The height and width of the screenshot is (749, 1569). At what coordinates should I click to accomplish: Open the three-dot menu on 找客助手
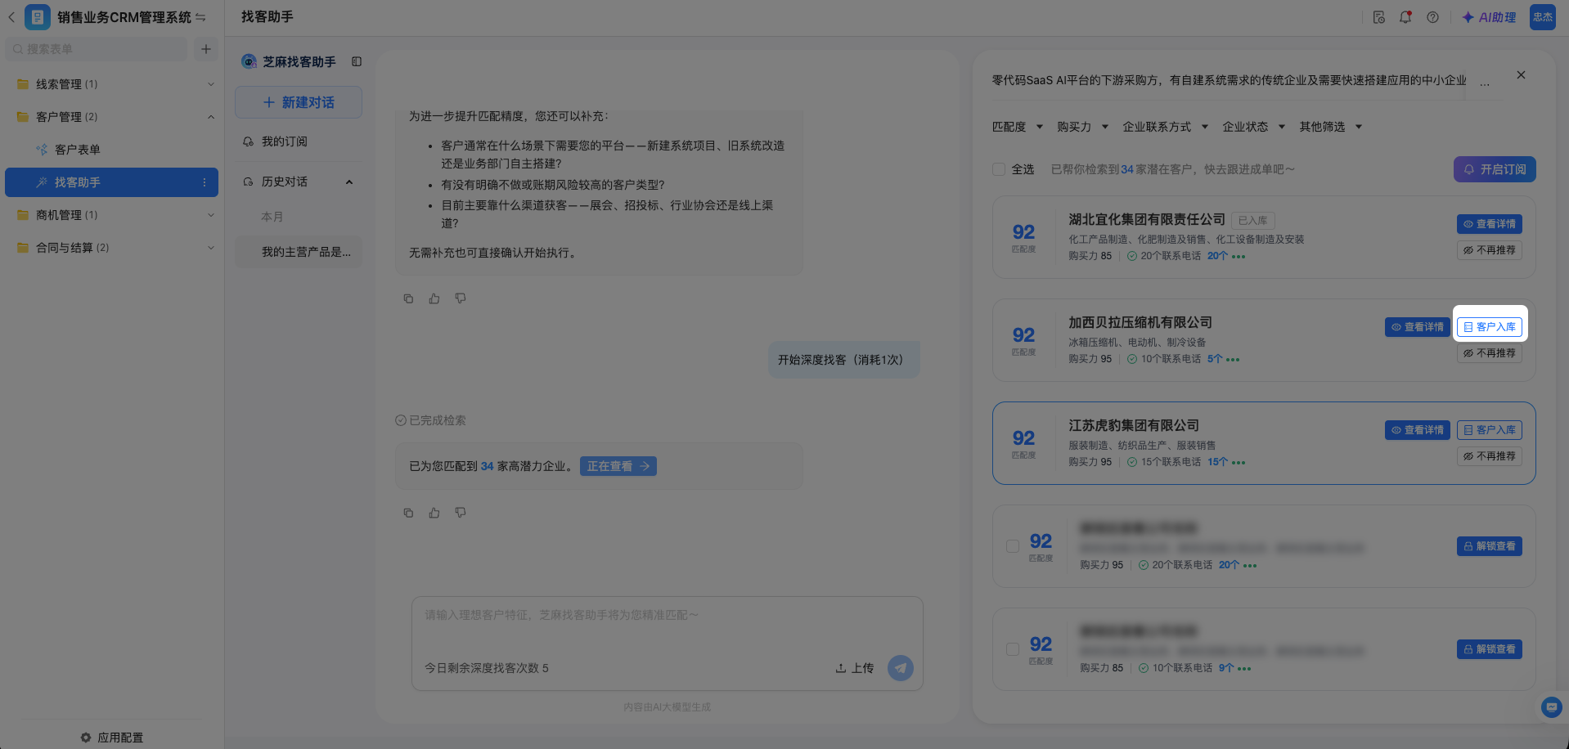click(205, 182)
